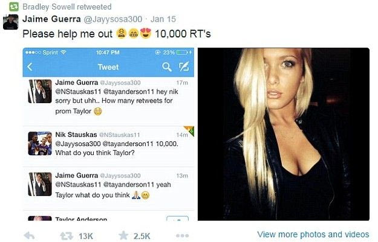Retweet using the 13K retweet icon

[x=67, y=236]
